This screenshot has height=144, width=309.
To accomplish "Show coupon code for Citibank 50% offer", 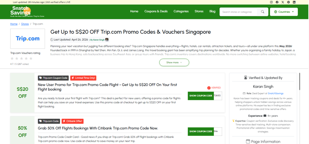I will point(201,131).
